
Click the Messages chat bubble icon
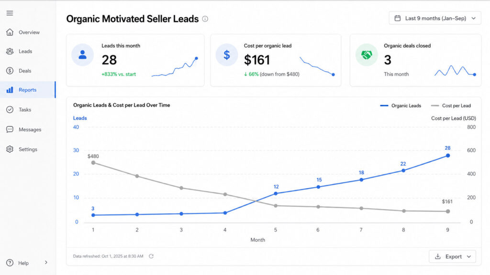point(10,129)
